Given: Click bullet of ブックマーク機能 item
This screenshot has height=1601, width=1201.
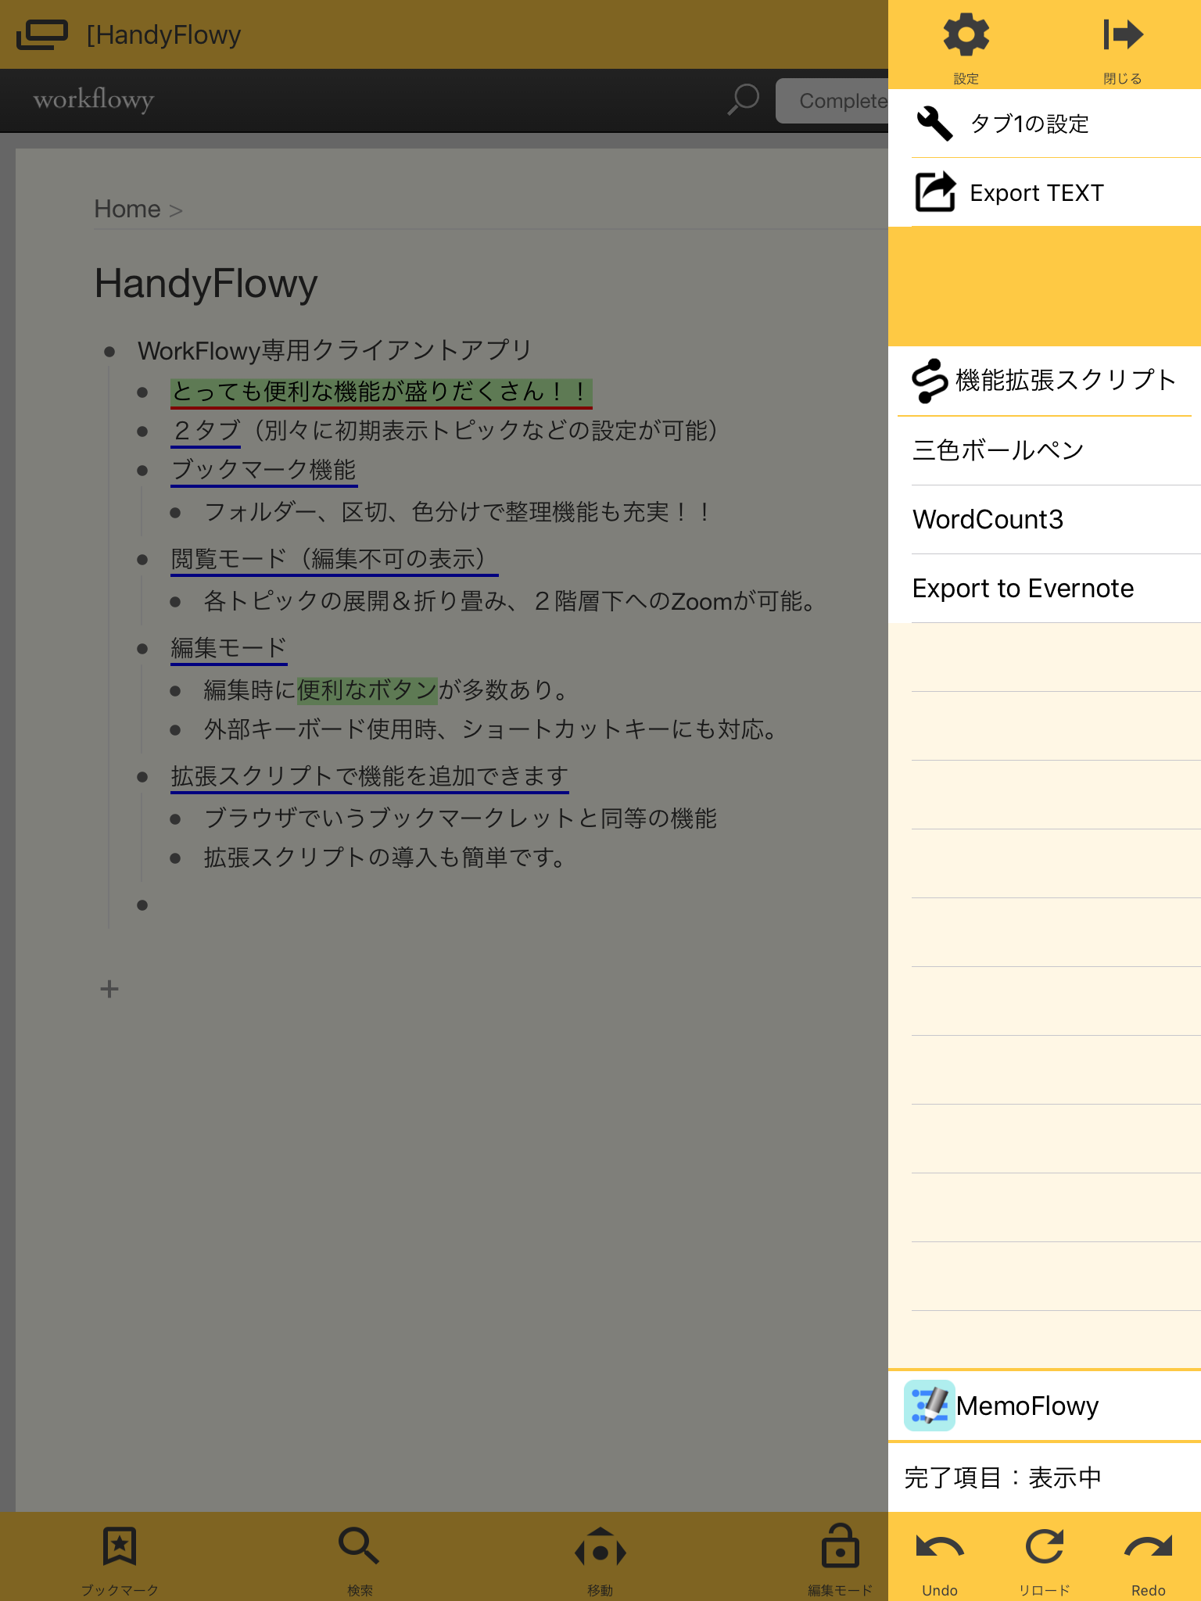Looking at the screenshot, I should pos(142,471).
